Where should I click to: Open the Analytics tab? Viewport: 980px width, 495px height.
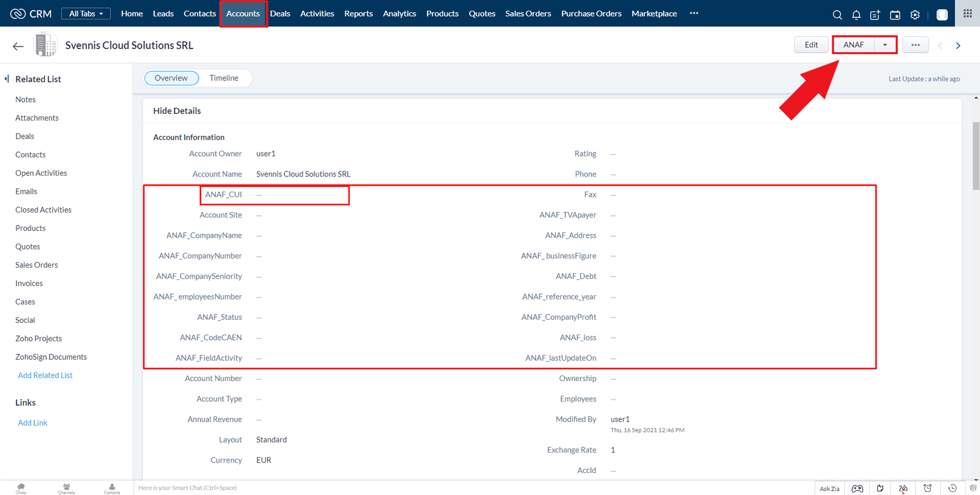[x=399, y=13]
